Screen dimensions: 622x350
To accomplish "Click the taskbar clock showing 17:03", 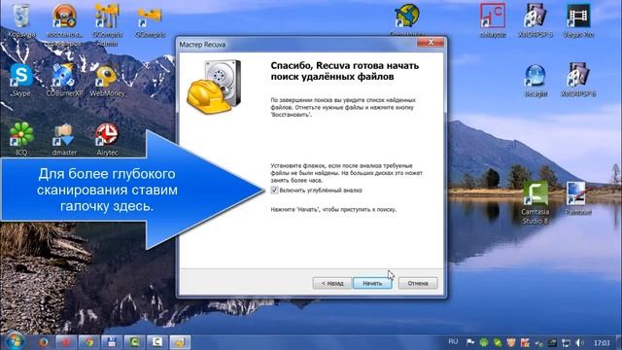I will pyautogui.click(x=602, y=342).
